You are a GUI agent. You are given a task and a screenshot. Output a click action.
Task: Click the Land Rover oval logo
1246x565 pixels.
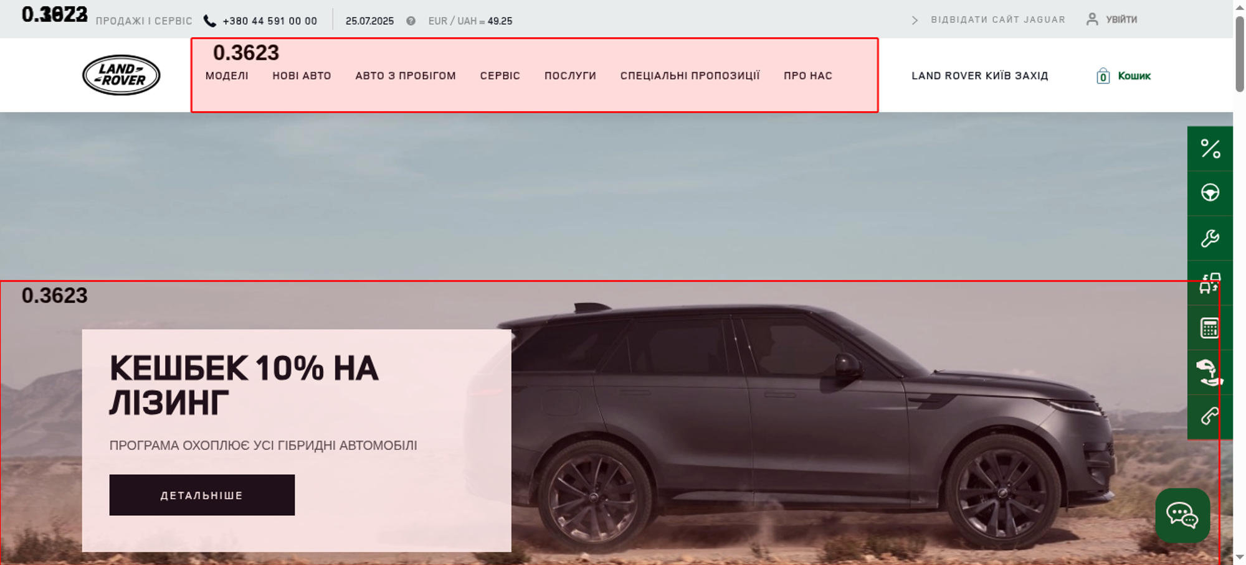click(x=121, y=75)
